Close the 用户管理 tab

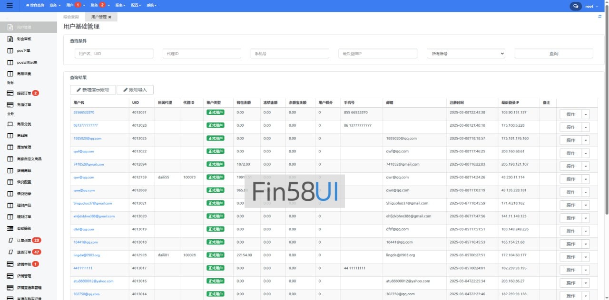click(110, 17)
